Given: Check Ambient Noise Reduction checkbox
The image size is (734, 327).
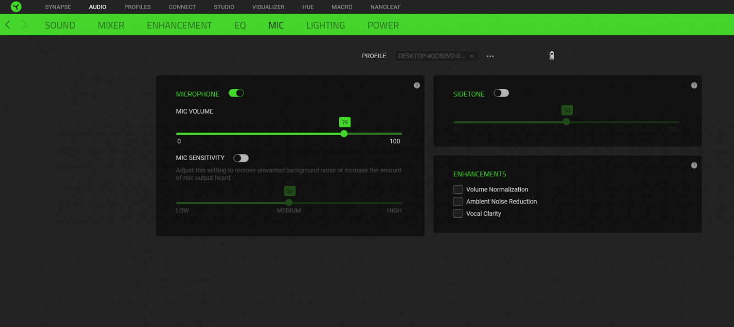Looking at the screenshot, I should (458, 202).
